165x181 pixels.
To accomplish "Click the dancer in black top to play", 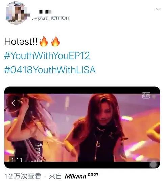I will point(97,128).
